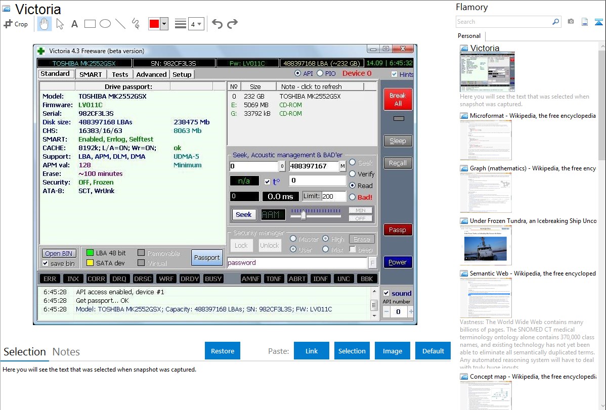This screenshot has width=606, height=410.
Task: Redo the last undone action
Action: (232, 24)
